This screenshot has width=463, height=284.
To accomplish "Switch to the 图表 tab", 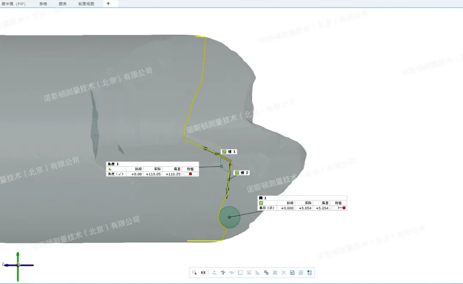I will click(63, 4).
